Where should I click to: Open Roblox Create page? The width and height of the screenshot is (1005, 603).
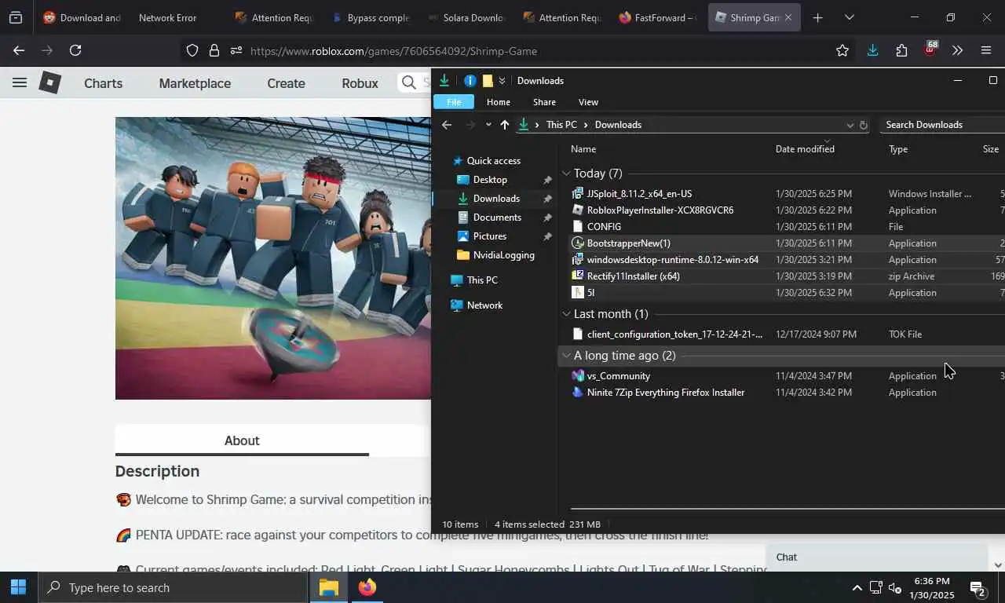tap(286, 83)
